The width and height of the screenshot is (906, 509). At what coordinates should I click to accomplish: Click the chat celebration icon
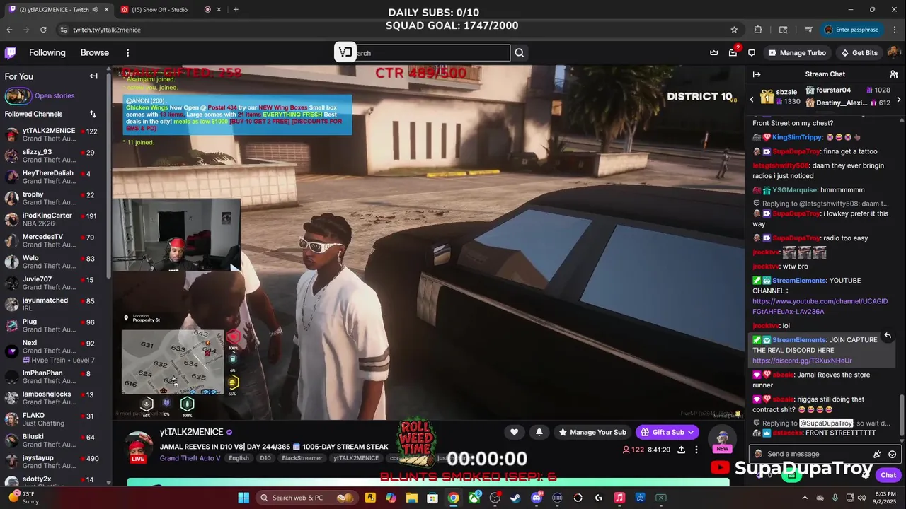click(878, 454)
